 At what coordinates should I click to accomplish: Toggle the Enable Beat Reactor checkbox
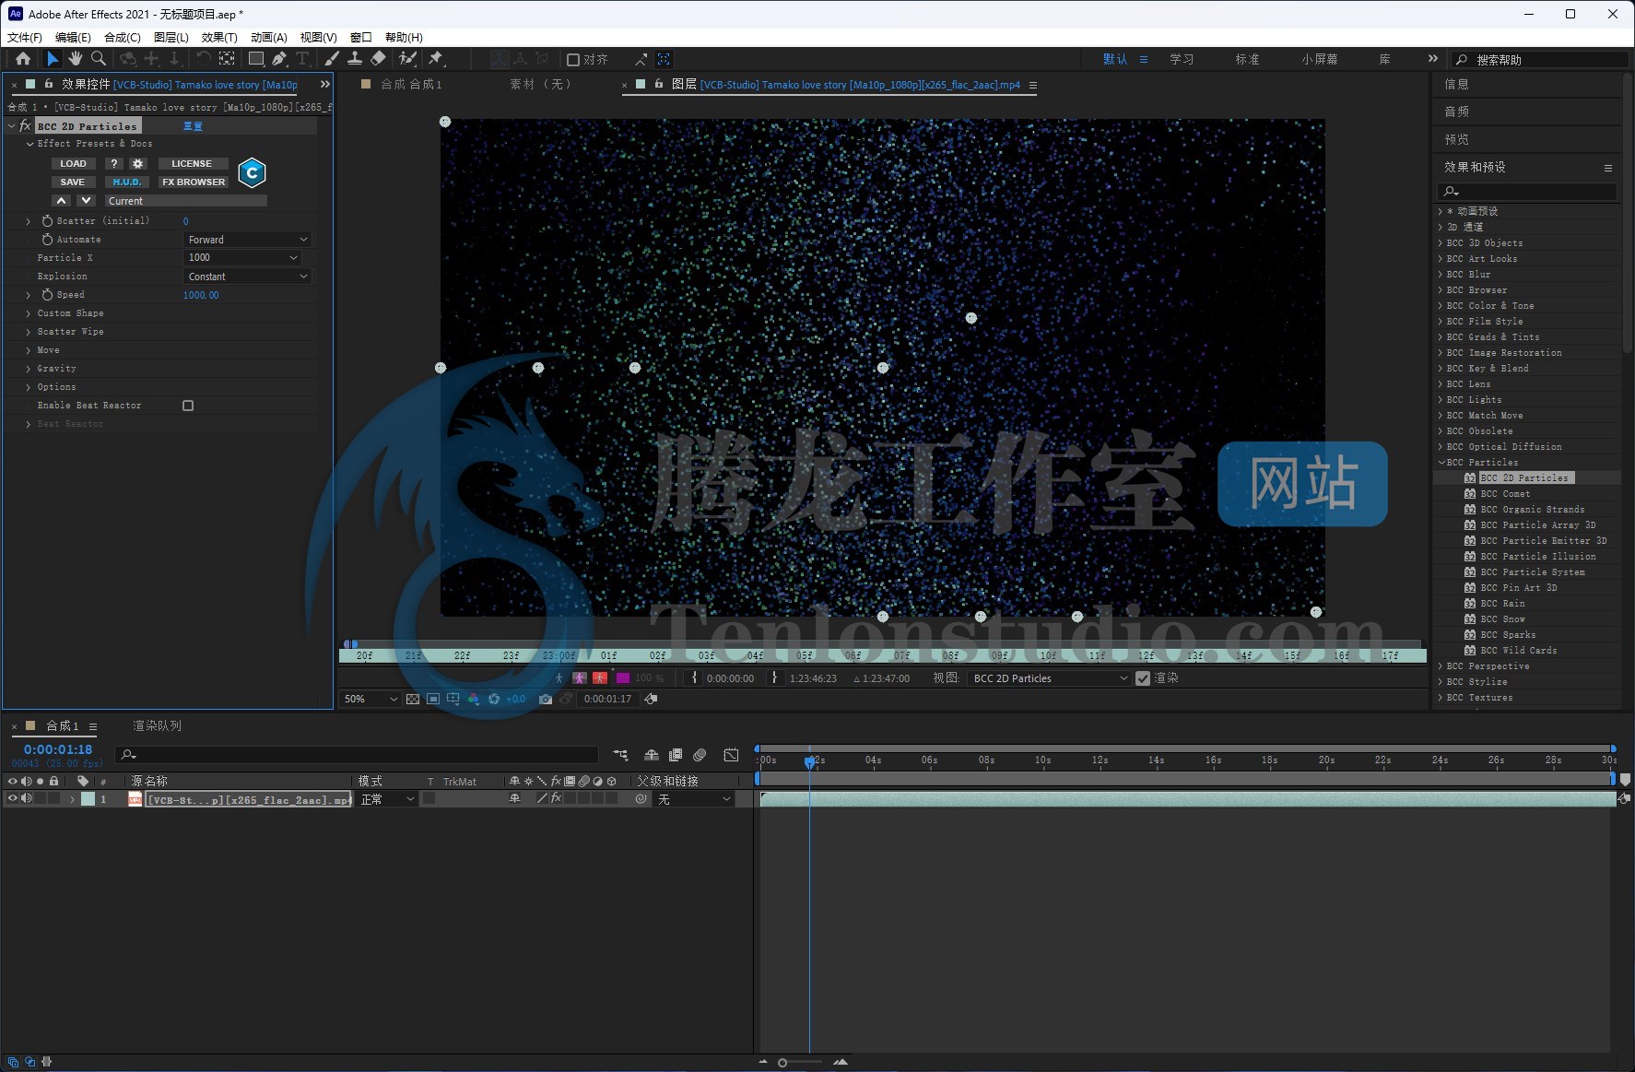[x=188, y=406]
